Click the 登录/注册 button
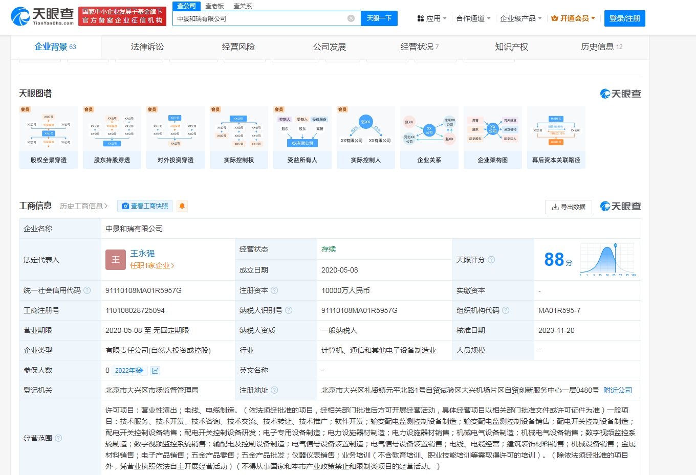Image resolution: width=696 pixels, height=475 pixels. click(625, 18)
